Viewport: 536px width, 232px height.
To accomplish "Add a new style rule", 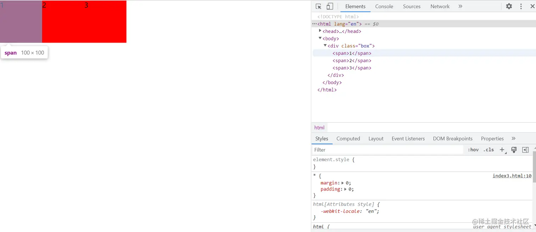I will click(x=502, y=150).
